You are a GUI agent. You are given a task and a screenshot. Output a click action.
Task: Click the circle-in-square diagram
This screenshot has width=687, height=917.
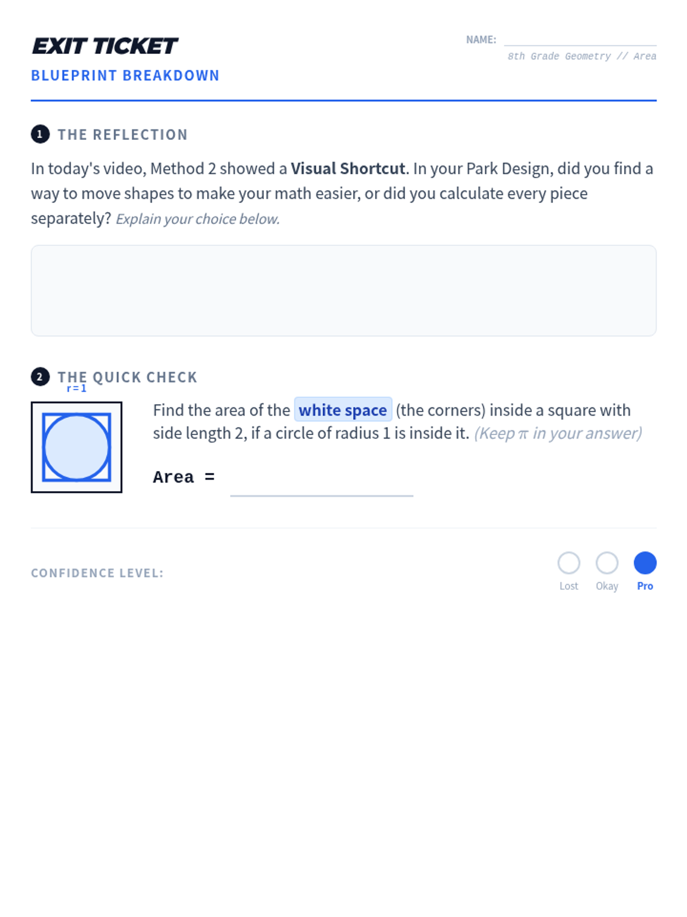[x=77, y=447]
